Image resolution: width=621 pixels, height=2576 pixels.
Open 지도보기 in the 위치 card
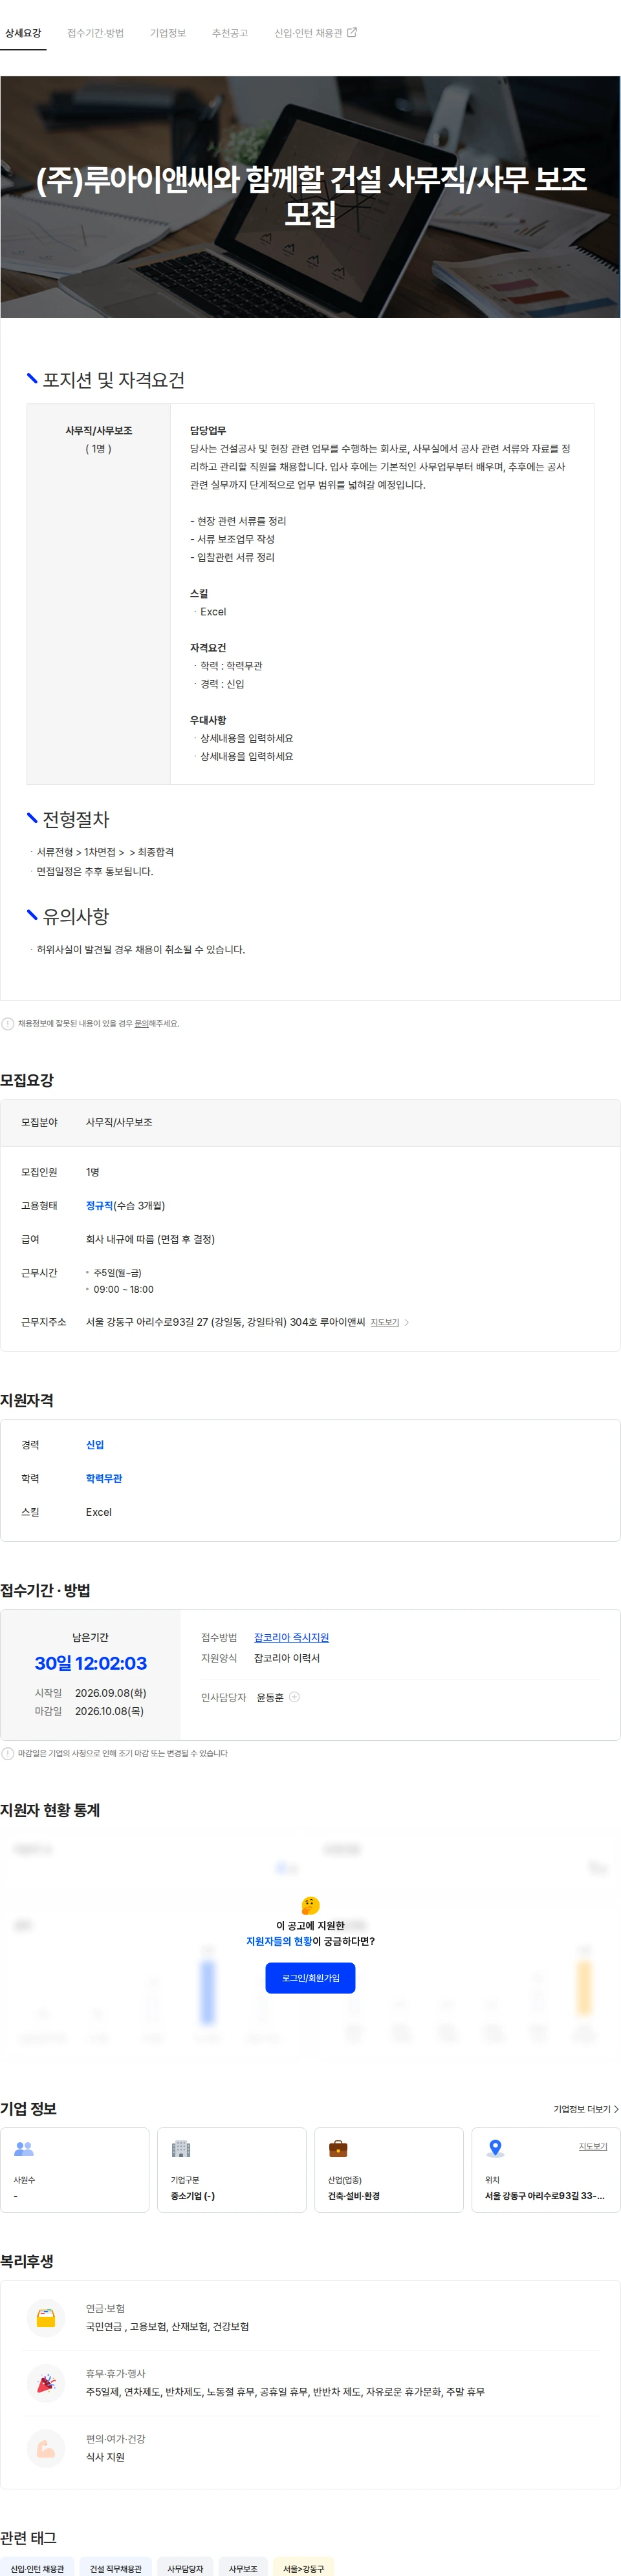click(593, 2146)
